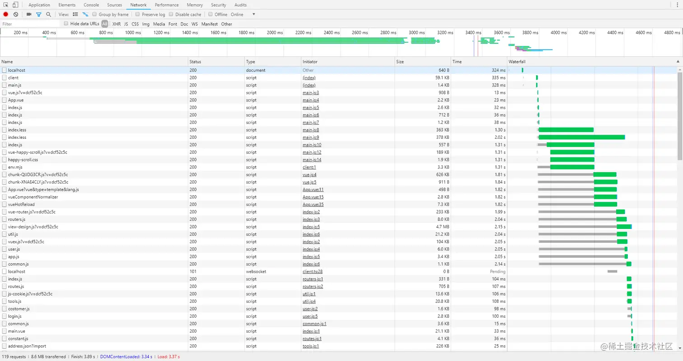The height and width of the screenshot is (361, 683).
Task: Click the websocket type cell
Action: (256, 271)
